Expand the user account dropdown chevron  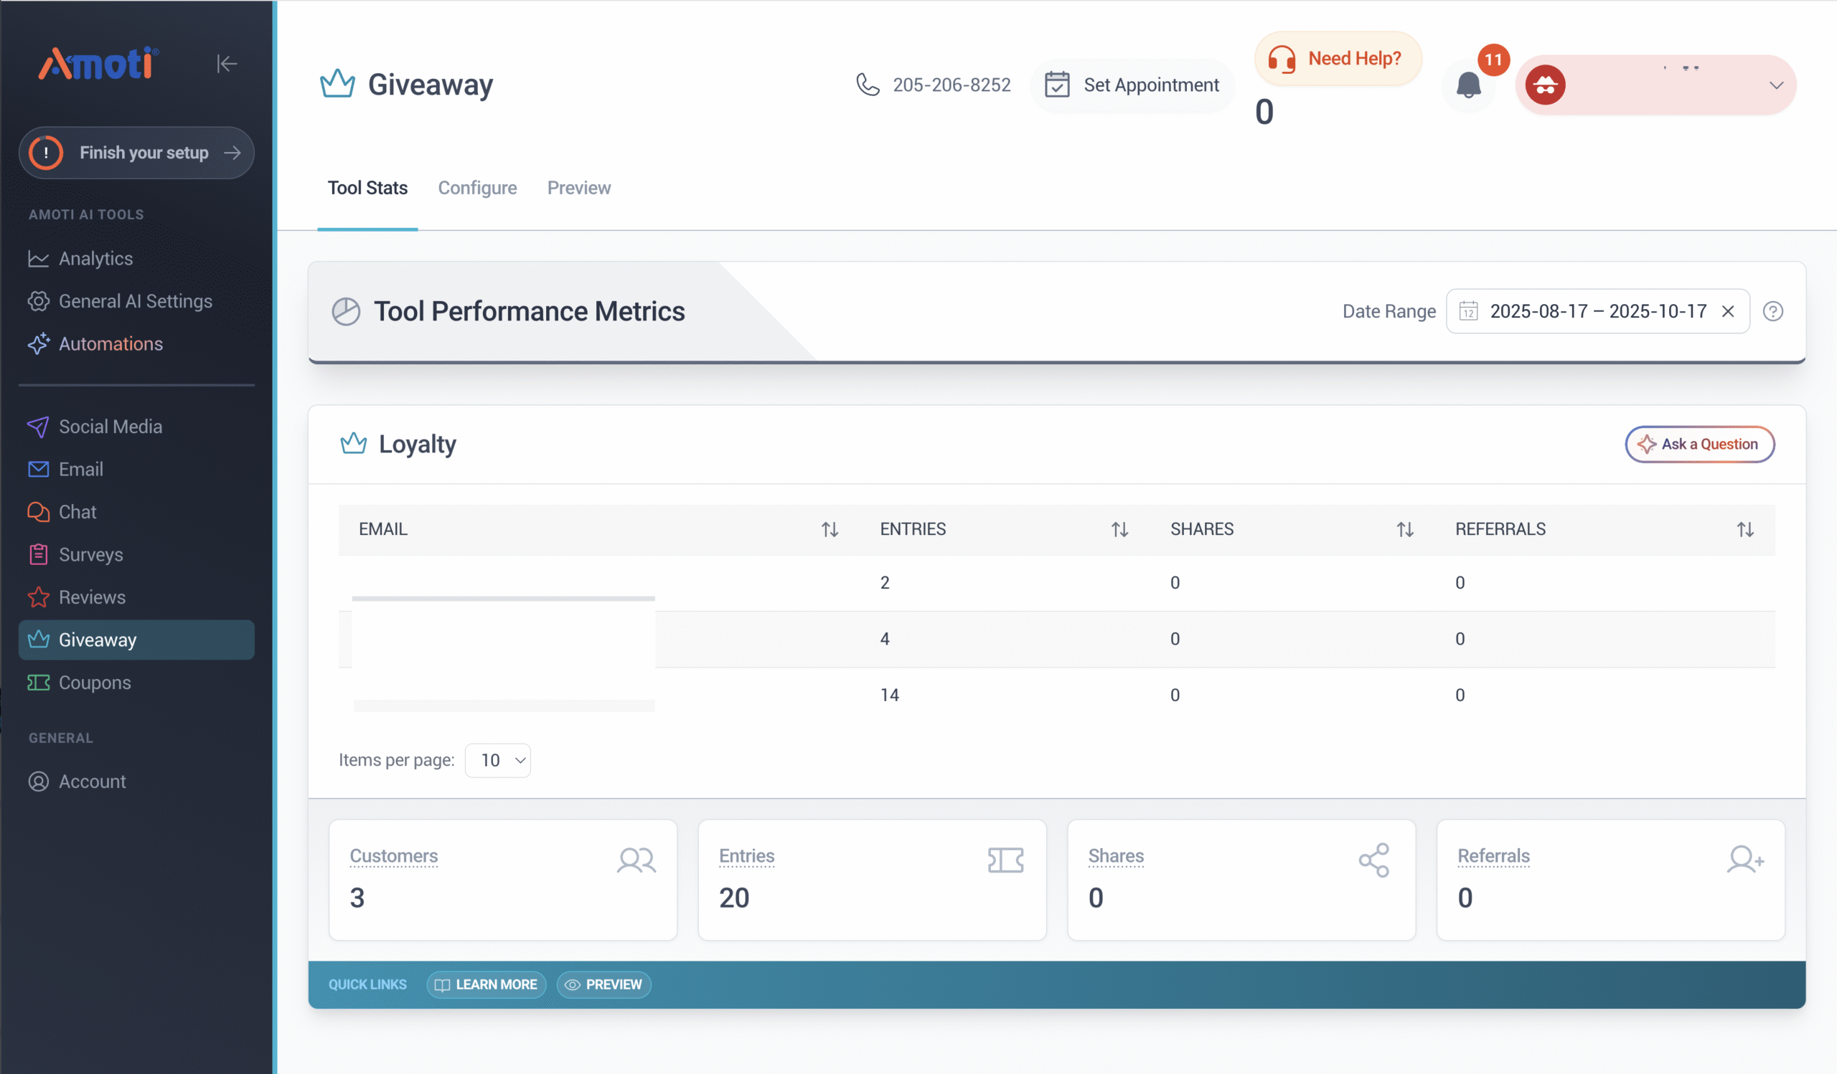[x=1776, y=86]
